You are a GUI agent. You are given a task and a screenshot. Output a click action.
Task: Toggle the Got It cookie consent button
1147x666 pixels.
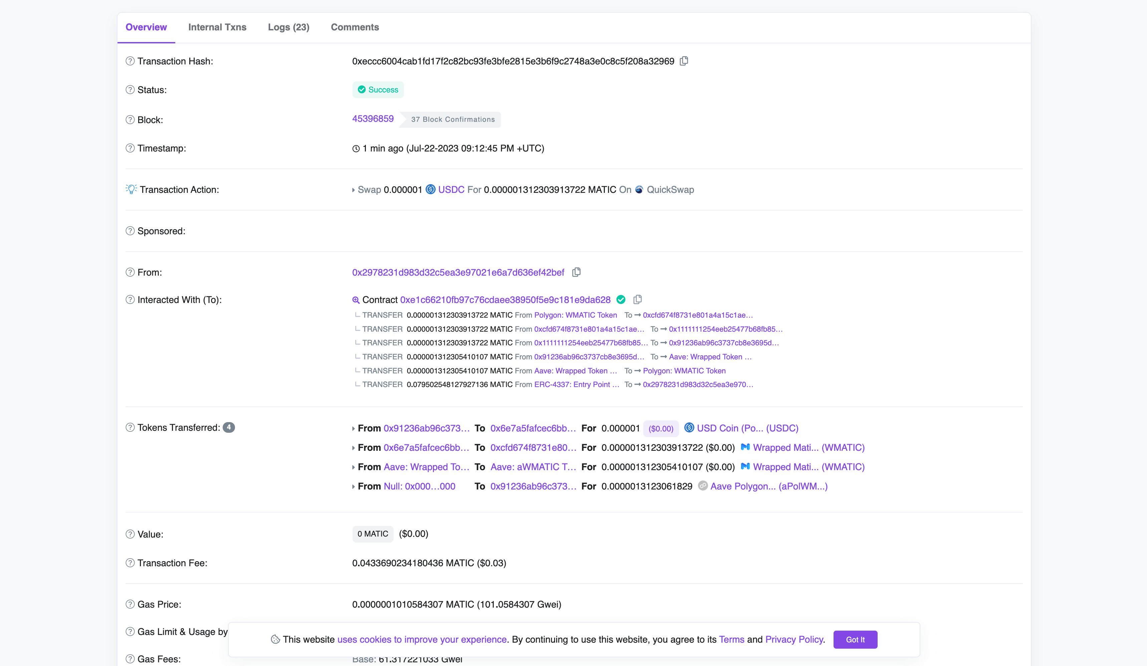coord(856,639)
